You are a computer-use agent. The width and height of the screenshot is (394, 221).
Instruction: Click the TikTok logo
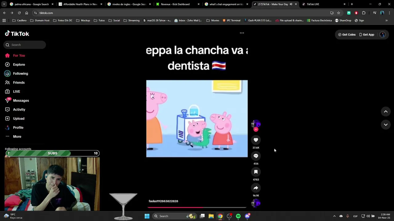(17, 34)
